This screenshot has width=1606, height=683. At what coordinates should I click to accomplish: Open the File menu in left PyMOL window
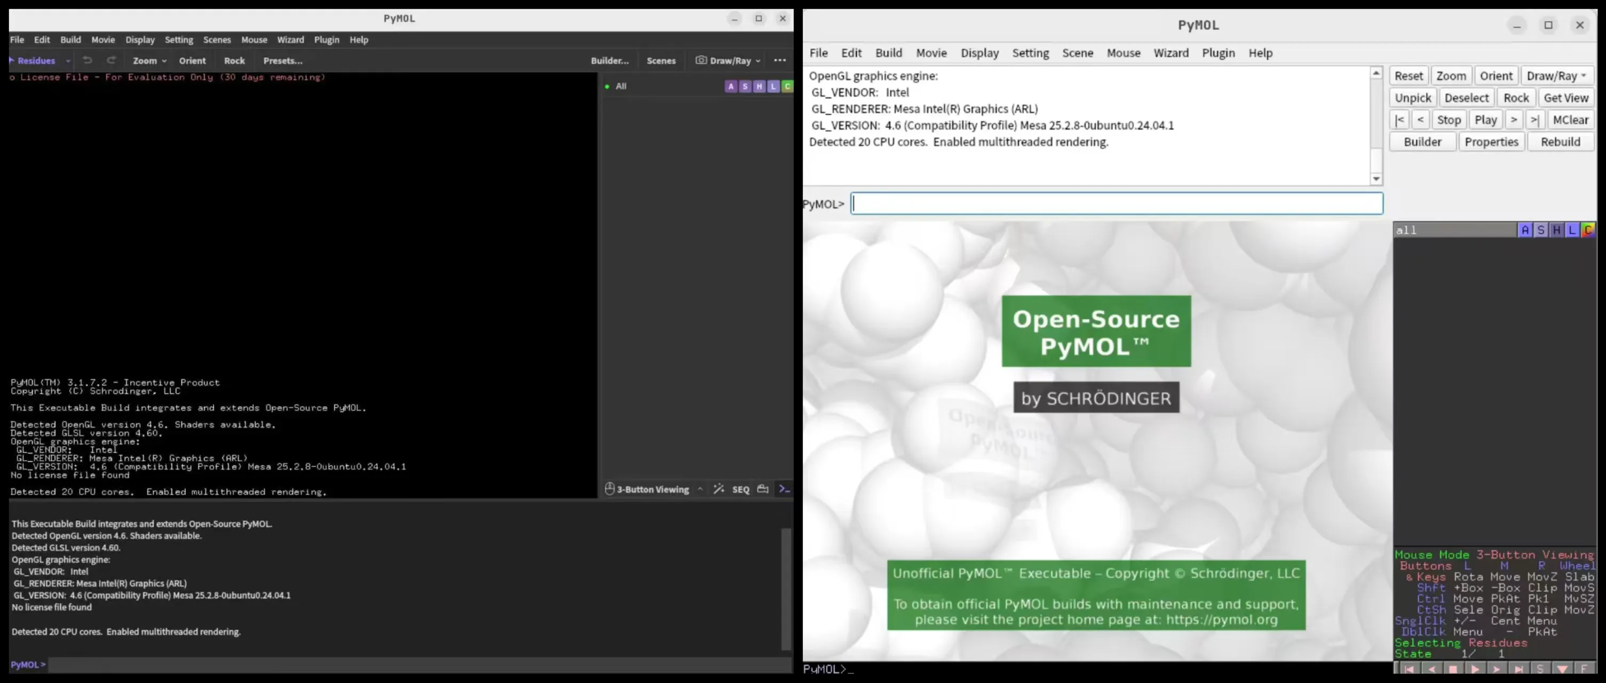(x=17, y=39)
